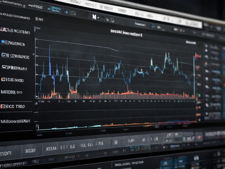Image resolution: width=225 pixels, height=169 pixels.
Task: Click the rounded rectangle outline icon in toolbar
Action: [x=73, y=13]
